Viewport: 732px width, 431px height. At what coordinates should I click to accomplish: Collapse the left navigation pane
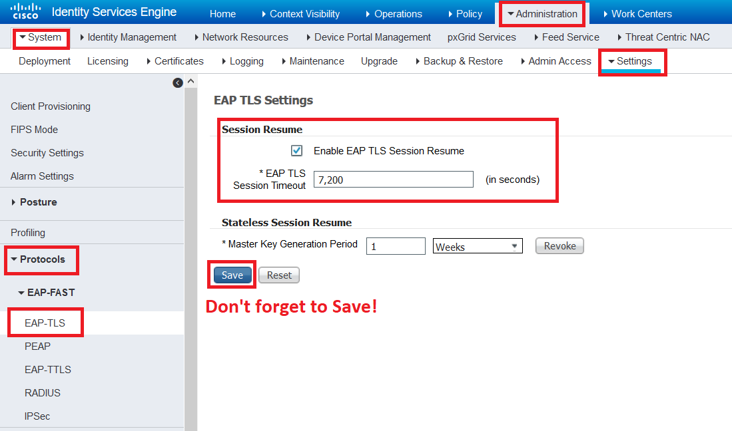tap(177, 82)
